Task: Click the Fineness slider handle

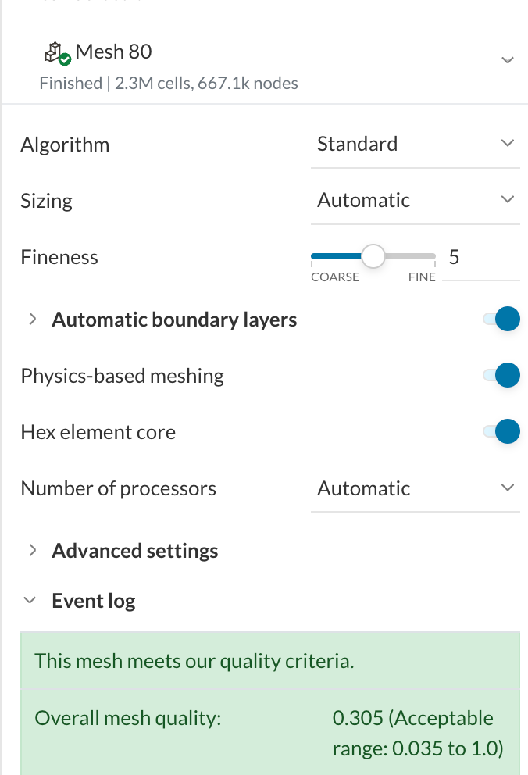Action: point(373,256)
